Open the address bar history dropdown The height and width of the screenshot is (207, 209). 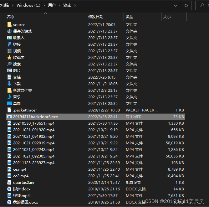point(176,6)
